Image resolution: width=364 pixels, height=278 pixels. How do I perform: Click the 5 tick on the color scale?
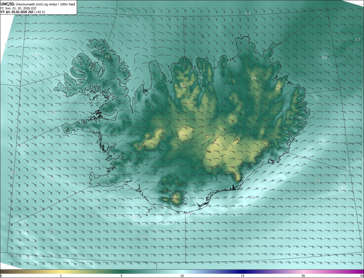tap(121, 276)
